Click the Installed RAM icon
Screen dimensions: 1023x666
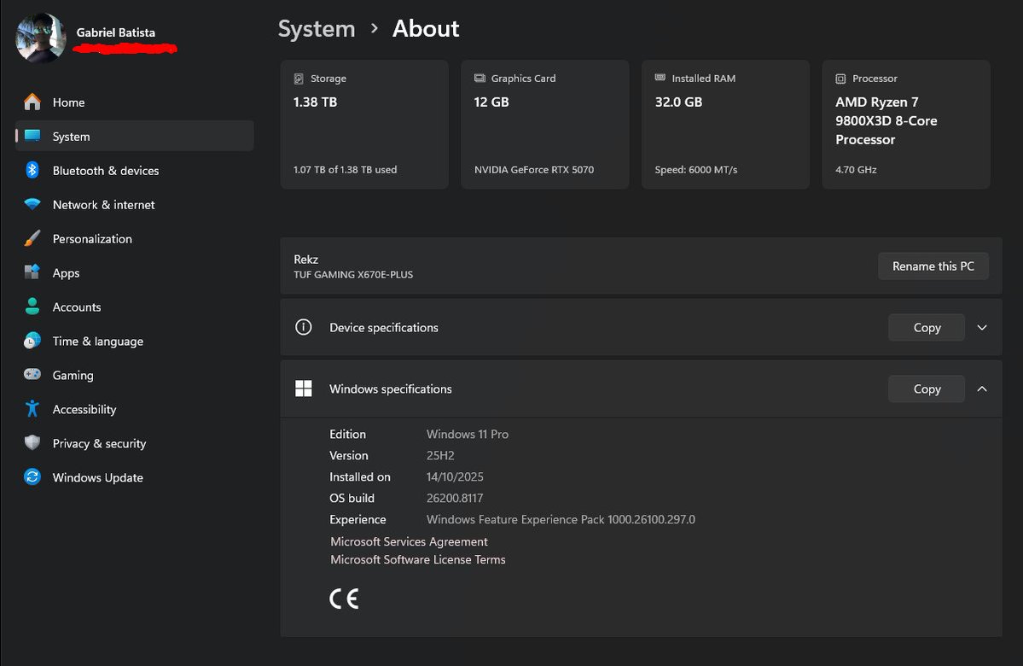click(660, 78)
